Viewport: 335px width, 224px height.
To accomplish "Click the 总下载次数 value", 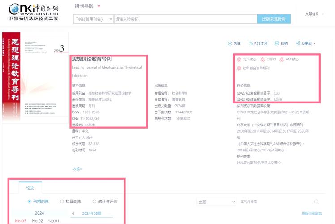I will tap(184, 112).
